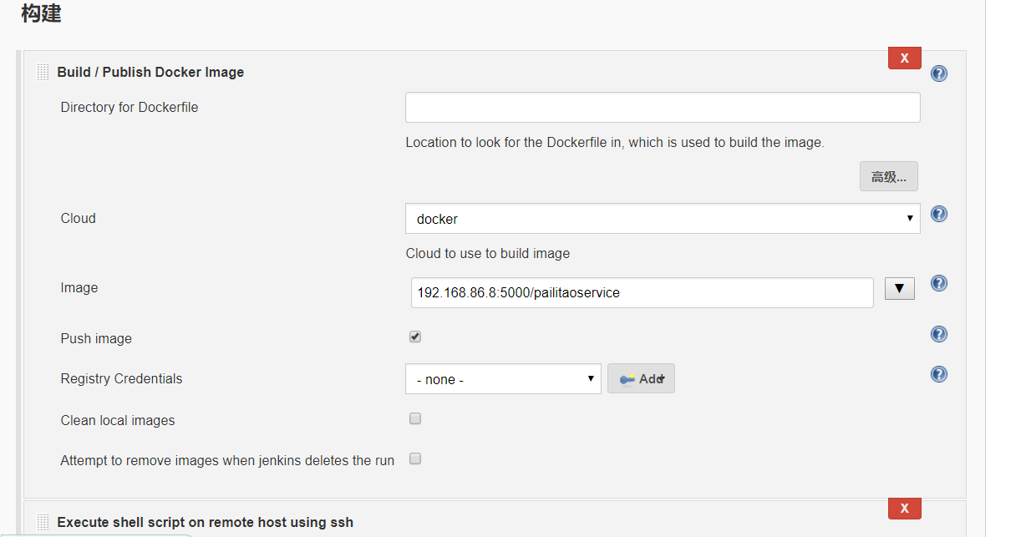Uncheck the Push image checkbox
The image size is (1021, 537).
tap(415, 337)
